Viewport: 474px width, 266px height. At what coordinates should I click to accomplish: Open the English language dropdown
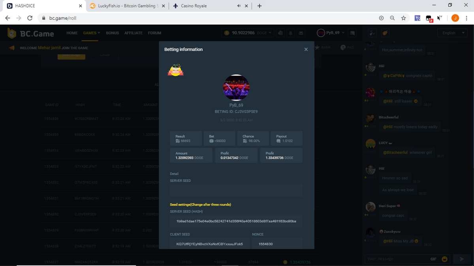pyautogui.click(x=452, y=33)
